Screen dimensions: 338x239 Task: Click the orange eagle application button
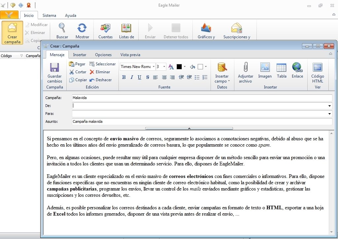9,15
